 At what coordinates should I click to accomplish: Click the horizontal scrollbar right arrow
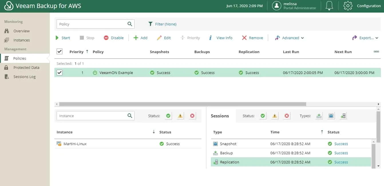tap(379, 104)
